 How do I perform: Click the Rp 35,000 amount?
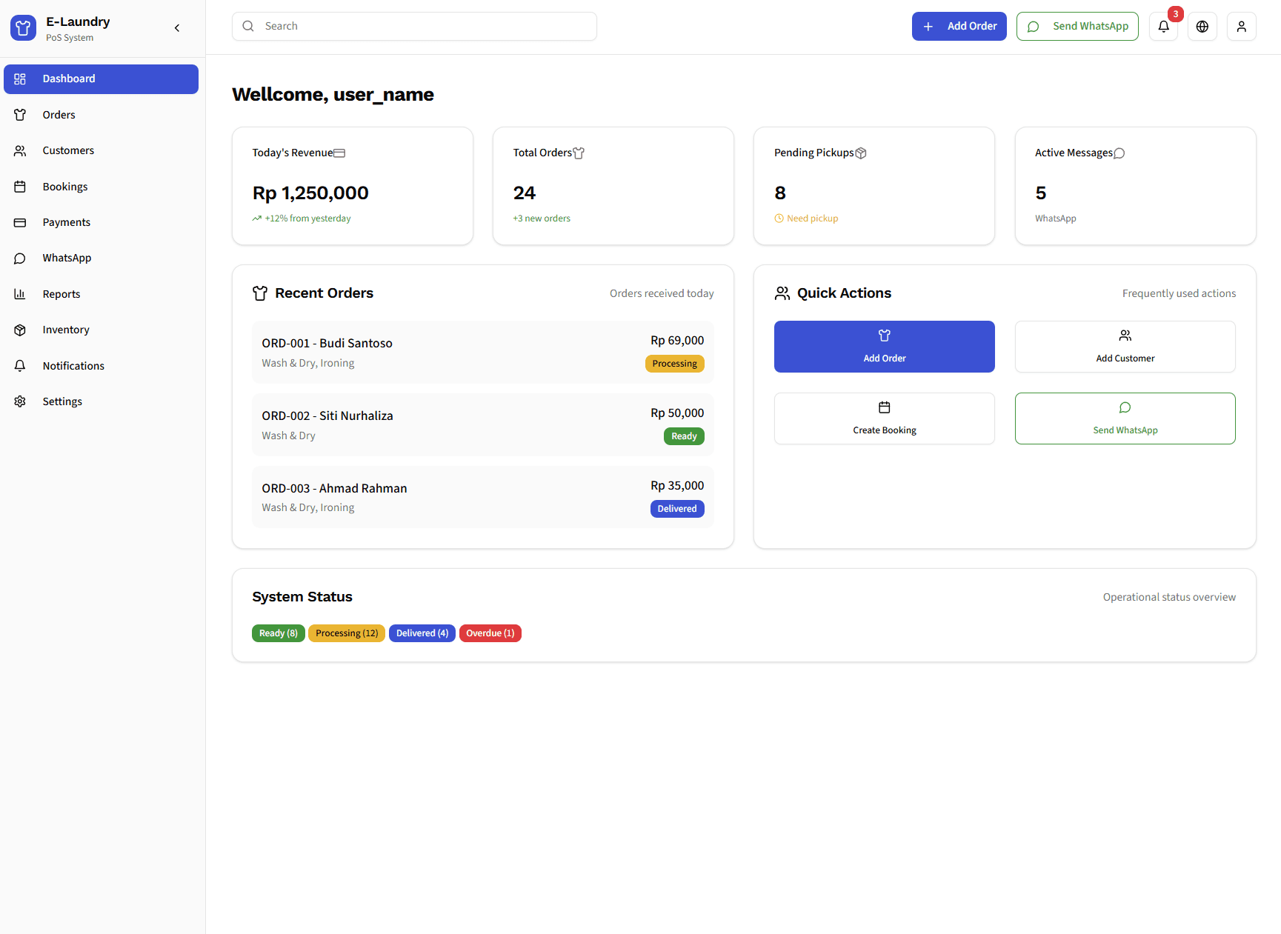click(x=677, y=486)
